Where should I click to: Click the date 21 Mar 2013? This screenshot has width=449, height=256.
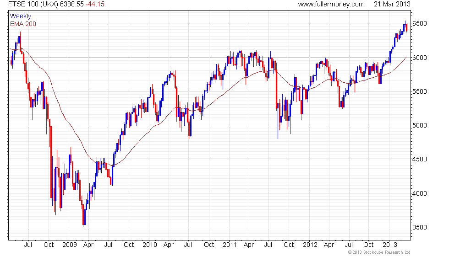392,4
